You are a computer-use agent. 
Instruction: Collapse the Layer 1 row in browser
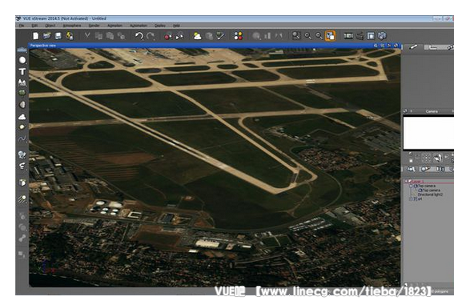point(407,181)
